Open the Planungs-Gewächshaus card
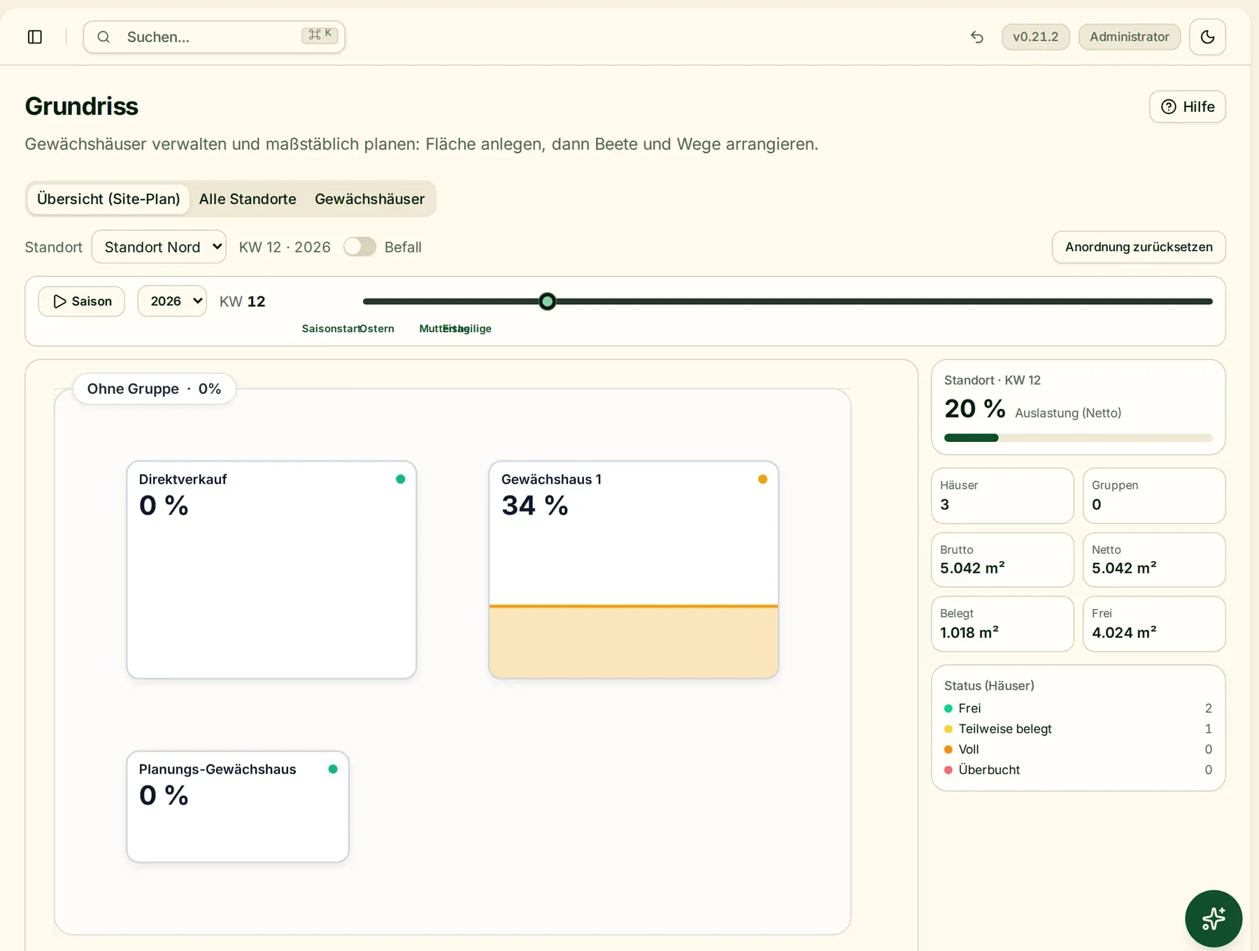Image resolution: width=1259 pixels, height=951 pixels. pos(238,806)
